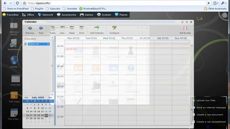Open The Internet desktop icon
Viewport: 230px width, 129px height.
click(14, 114)
